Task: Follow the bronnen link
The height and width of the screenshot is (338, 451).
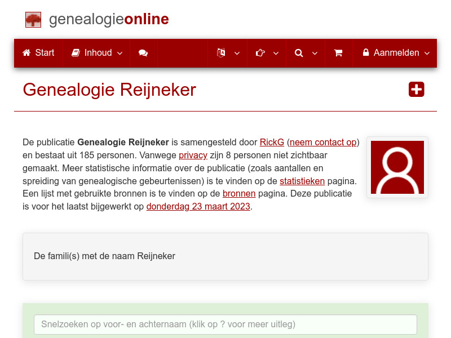Action: 239,193
